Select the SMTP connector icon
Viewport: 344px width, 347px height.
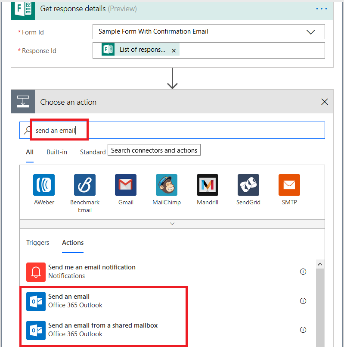click(x=289, y=185)
